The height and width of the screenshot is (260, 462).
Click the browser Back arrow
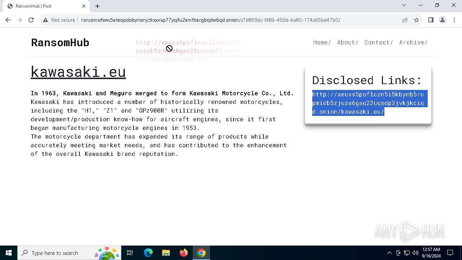pos(8,20)
